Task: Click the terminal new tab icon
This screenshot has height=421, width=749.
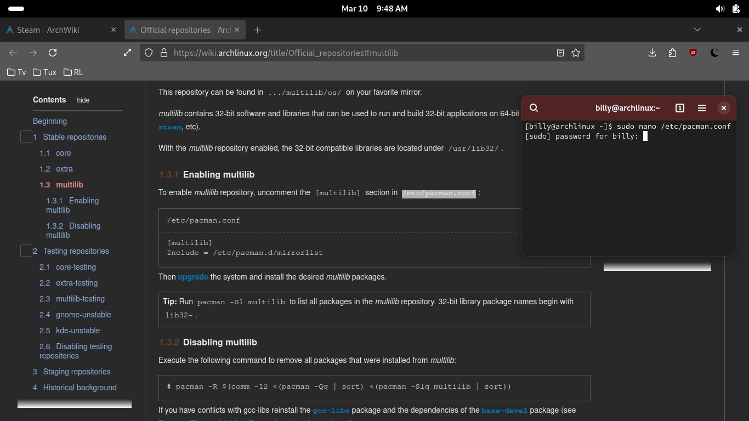Action: point(680,108)
